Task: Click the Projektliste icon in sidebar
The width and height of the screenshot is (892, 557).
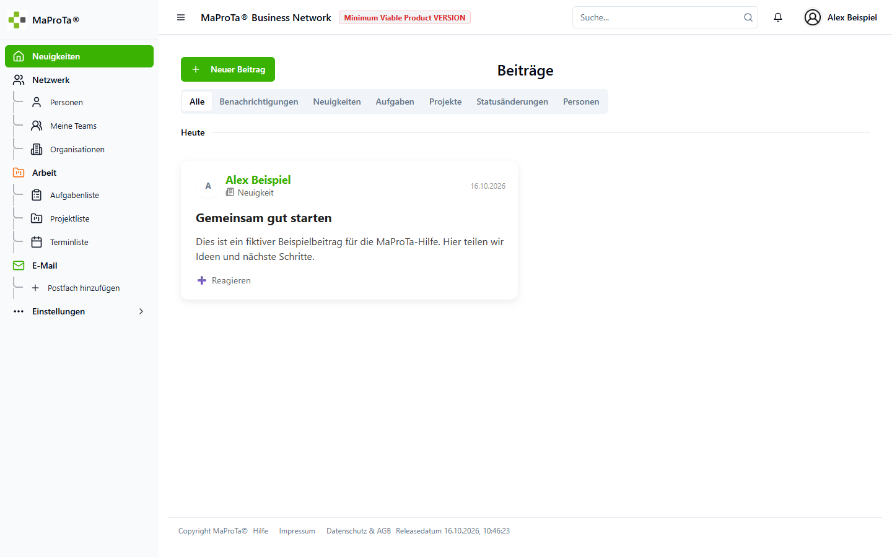Action: pos(37,218)
